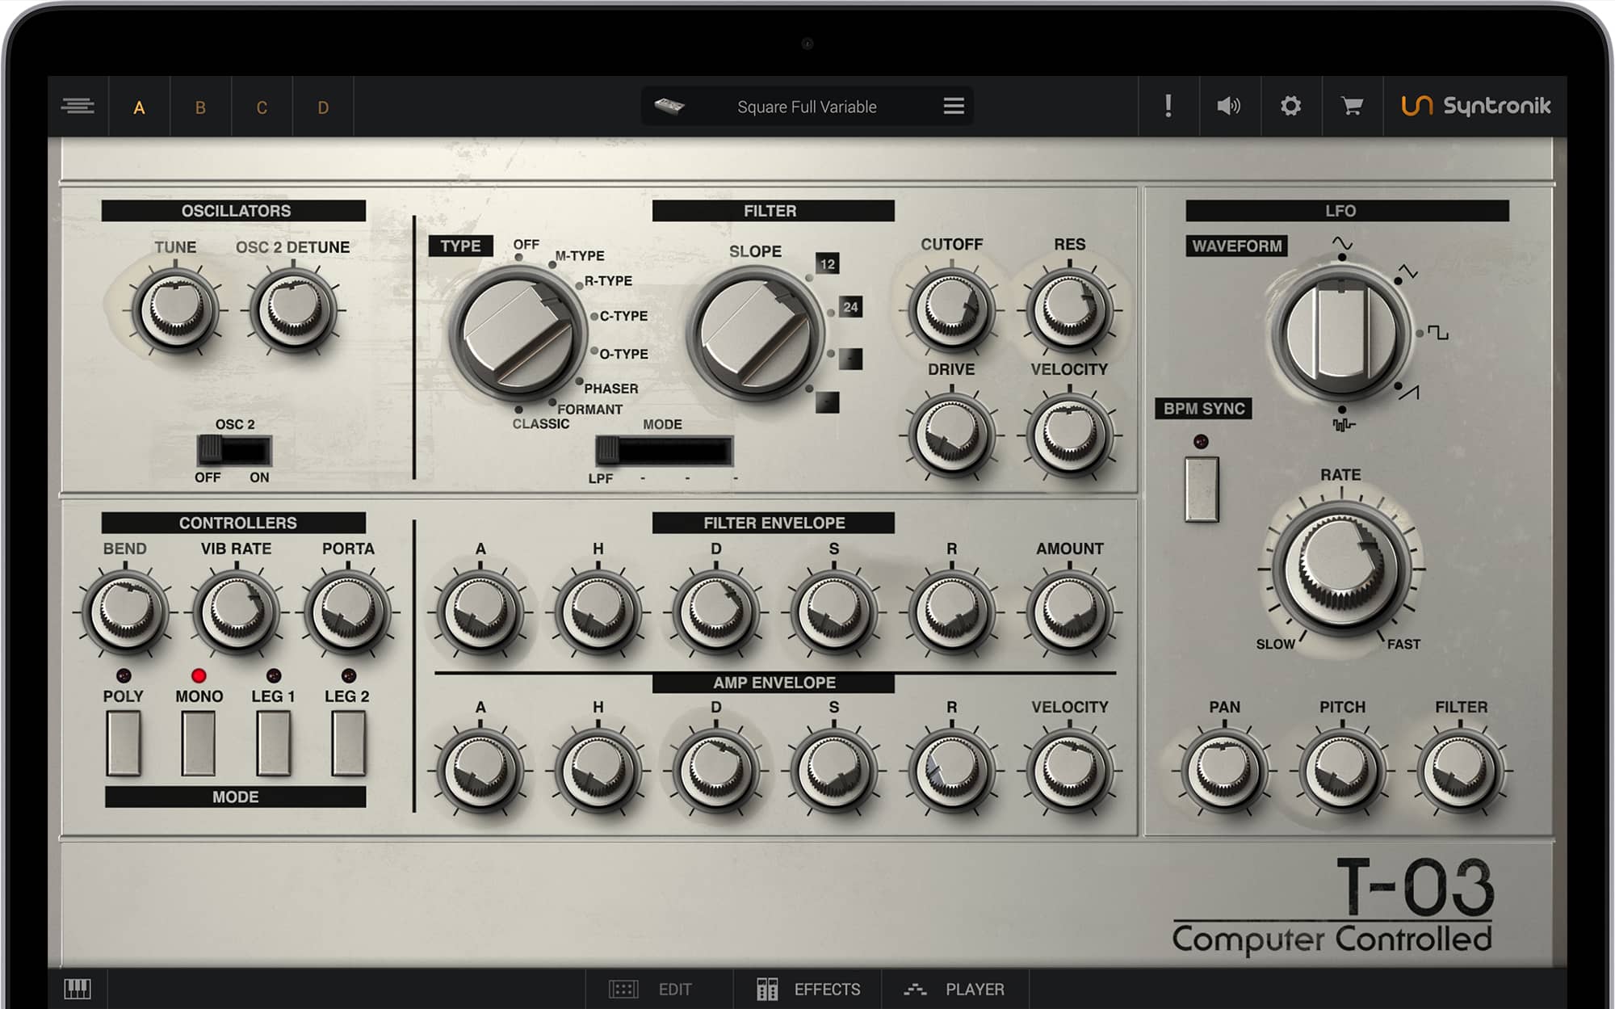
Task: Select the PHASER filter label
Action: (610, 389)
